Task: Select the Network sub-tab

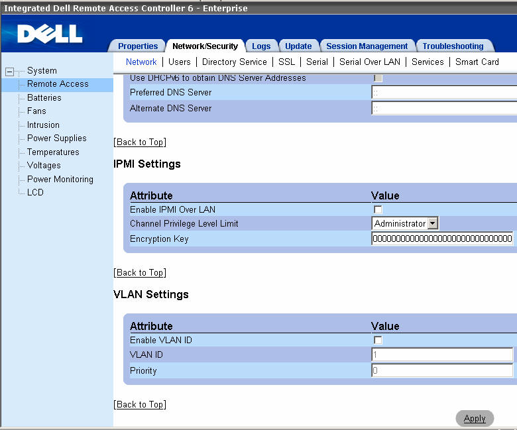Action: click(x=141, y=62)
